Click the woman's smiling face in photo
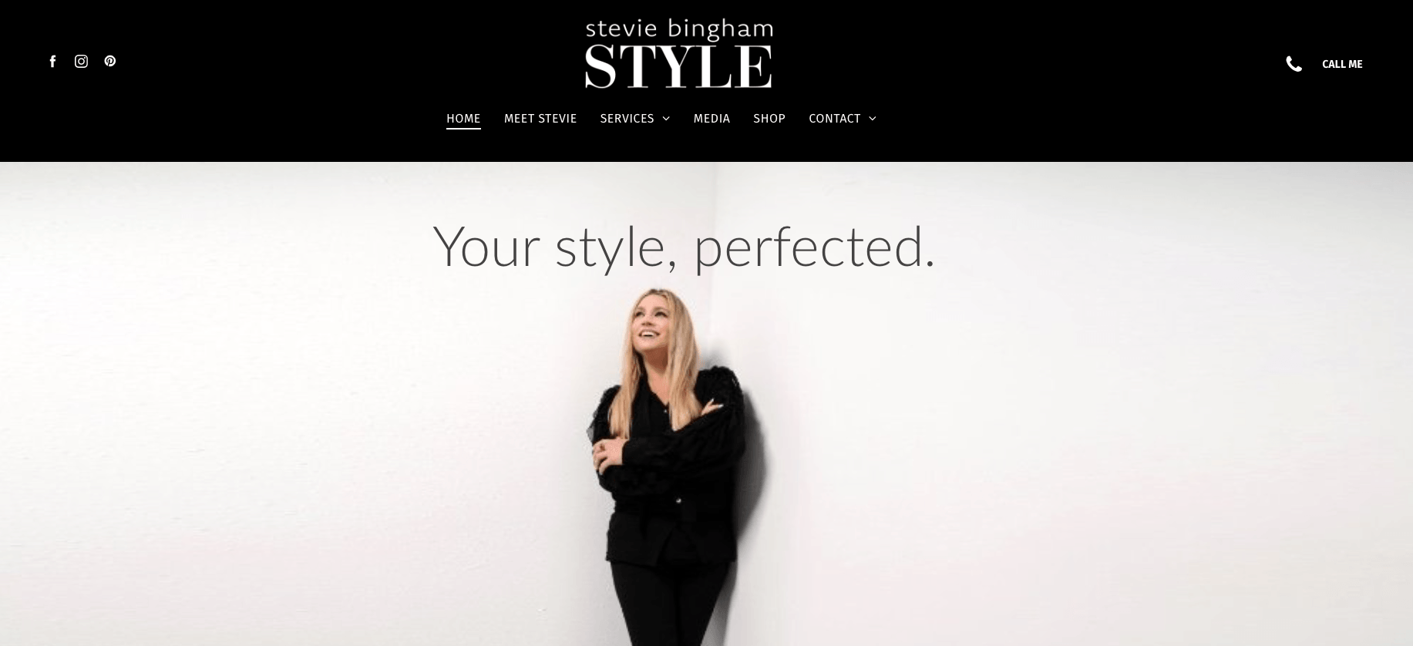This screenshot has height=646, width=1413. [x=649, y=324]
